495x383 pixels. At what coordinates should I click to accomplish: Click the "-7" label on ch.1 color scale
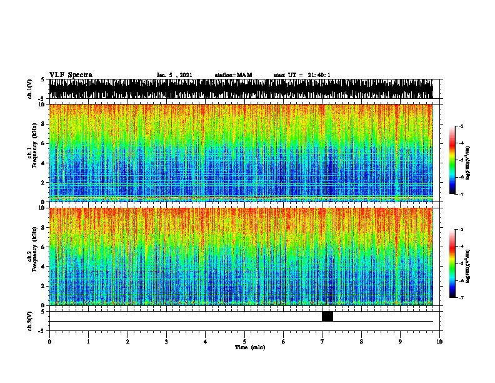461,194
